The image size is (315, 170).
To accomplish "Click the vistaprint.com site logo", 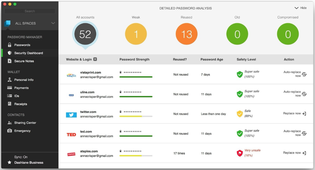I will 71,76.
